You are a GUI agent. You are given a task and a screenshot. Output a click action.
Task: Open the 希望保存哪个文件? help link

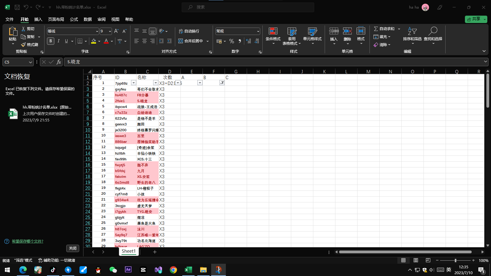28,241
